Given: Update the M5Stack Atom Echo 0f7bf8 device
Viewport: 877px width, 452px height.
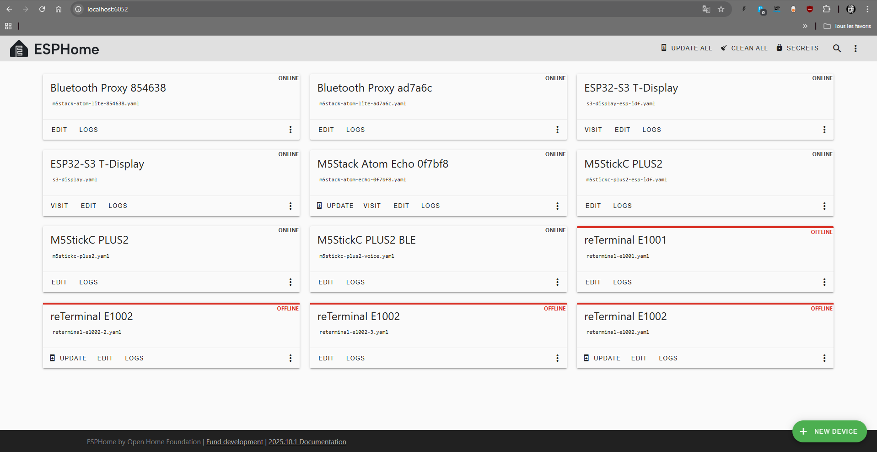Looking at the screenshot, I should [335, 206].
